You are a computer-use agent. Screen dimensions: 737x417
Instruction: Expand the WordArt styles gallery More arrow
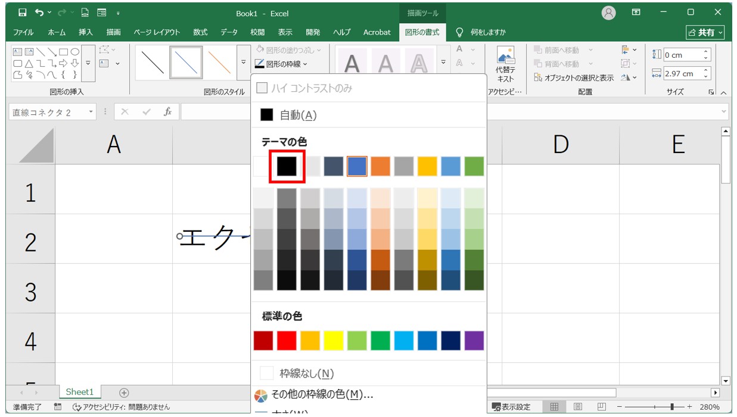(443, 63)
